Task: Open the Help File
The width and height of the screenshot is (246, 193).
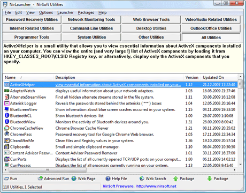Action: coord(116,179)
